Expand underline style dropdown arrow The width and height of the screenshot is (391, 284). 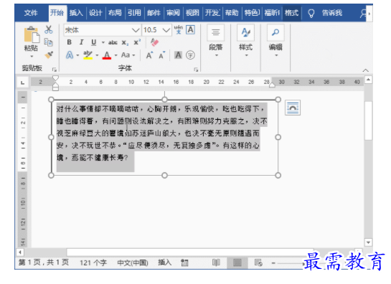103,42
